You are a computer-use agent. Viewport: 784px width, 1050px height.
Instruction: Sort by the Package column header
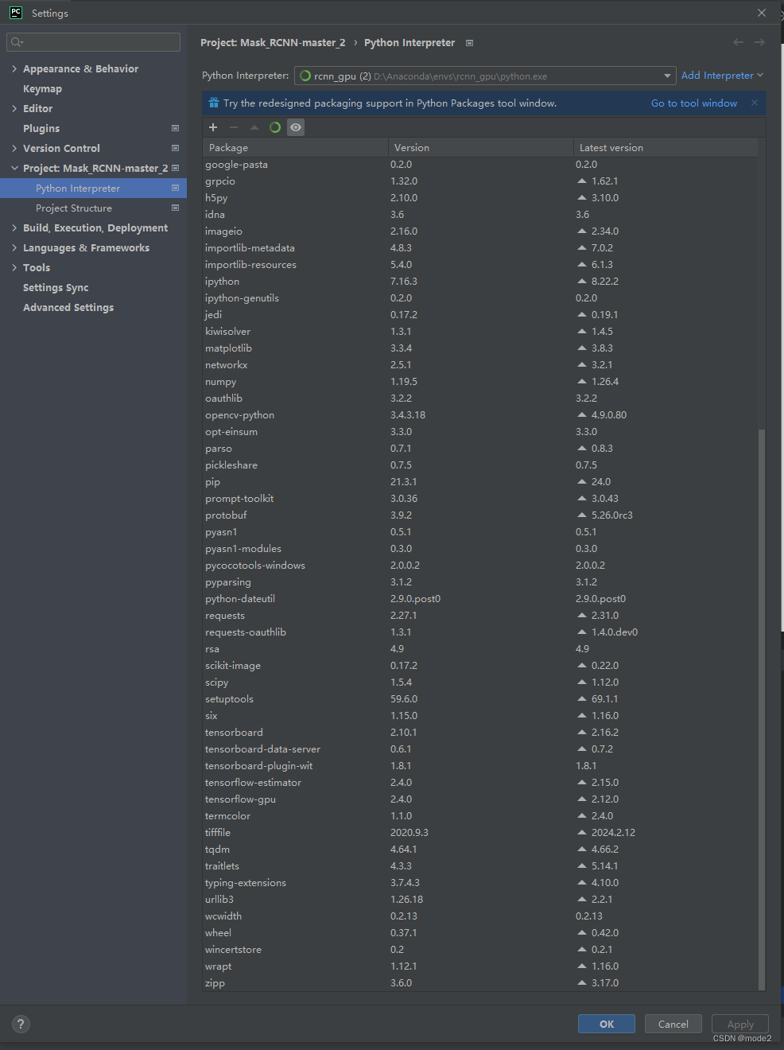pyautogui.click(x=295, y=147)
